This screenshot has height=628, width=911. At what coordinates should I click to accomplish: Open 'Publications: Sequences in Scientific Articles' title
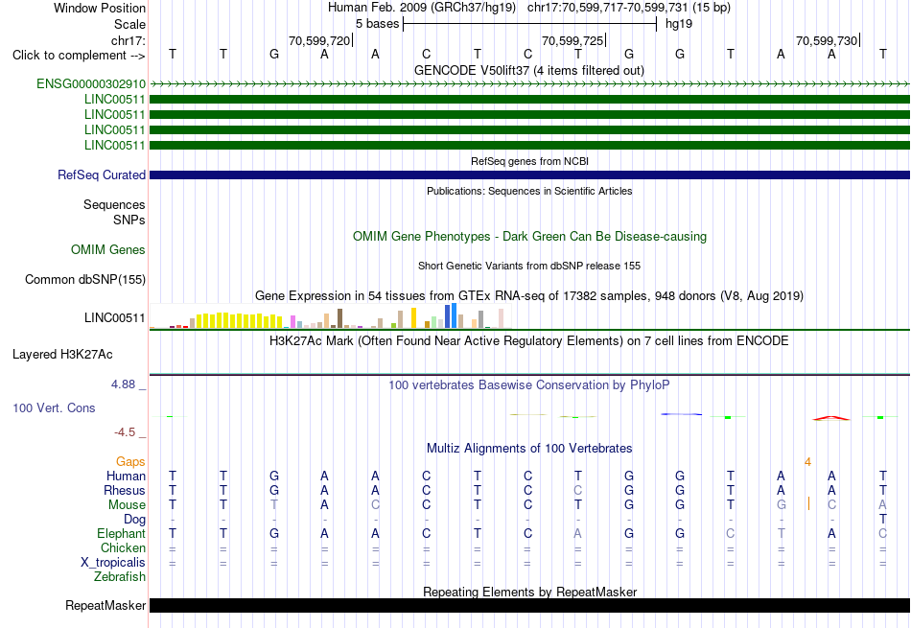[529, 191]
